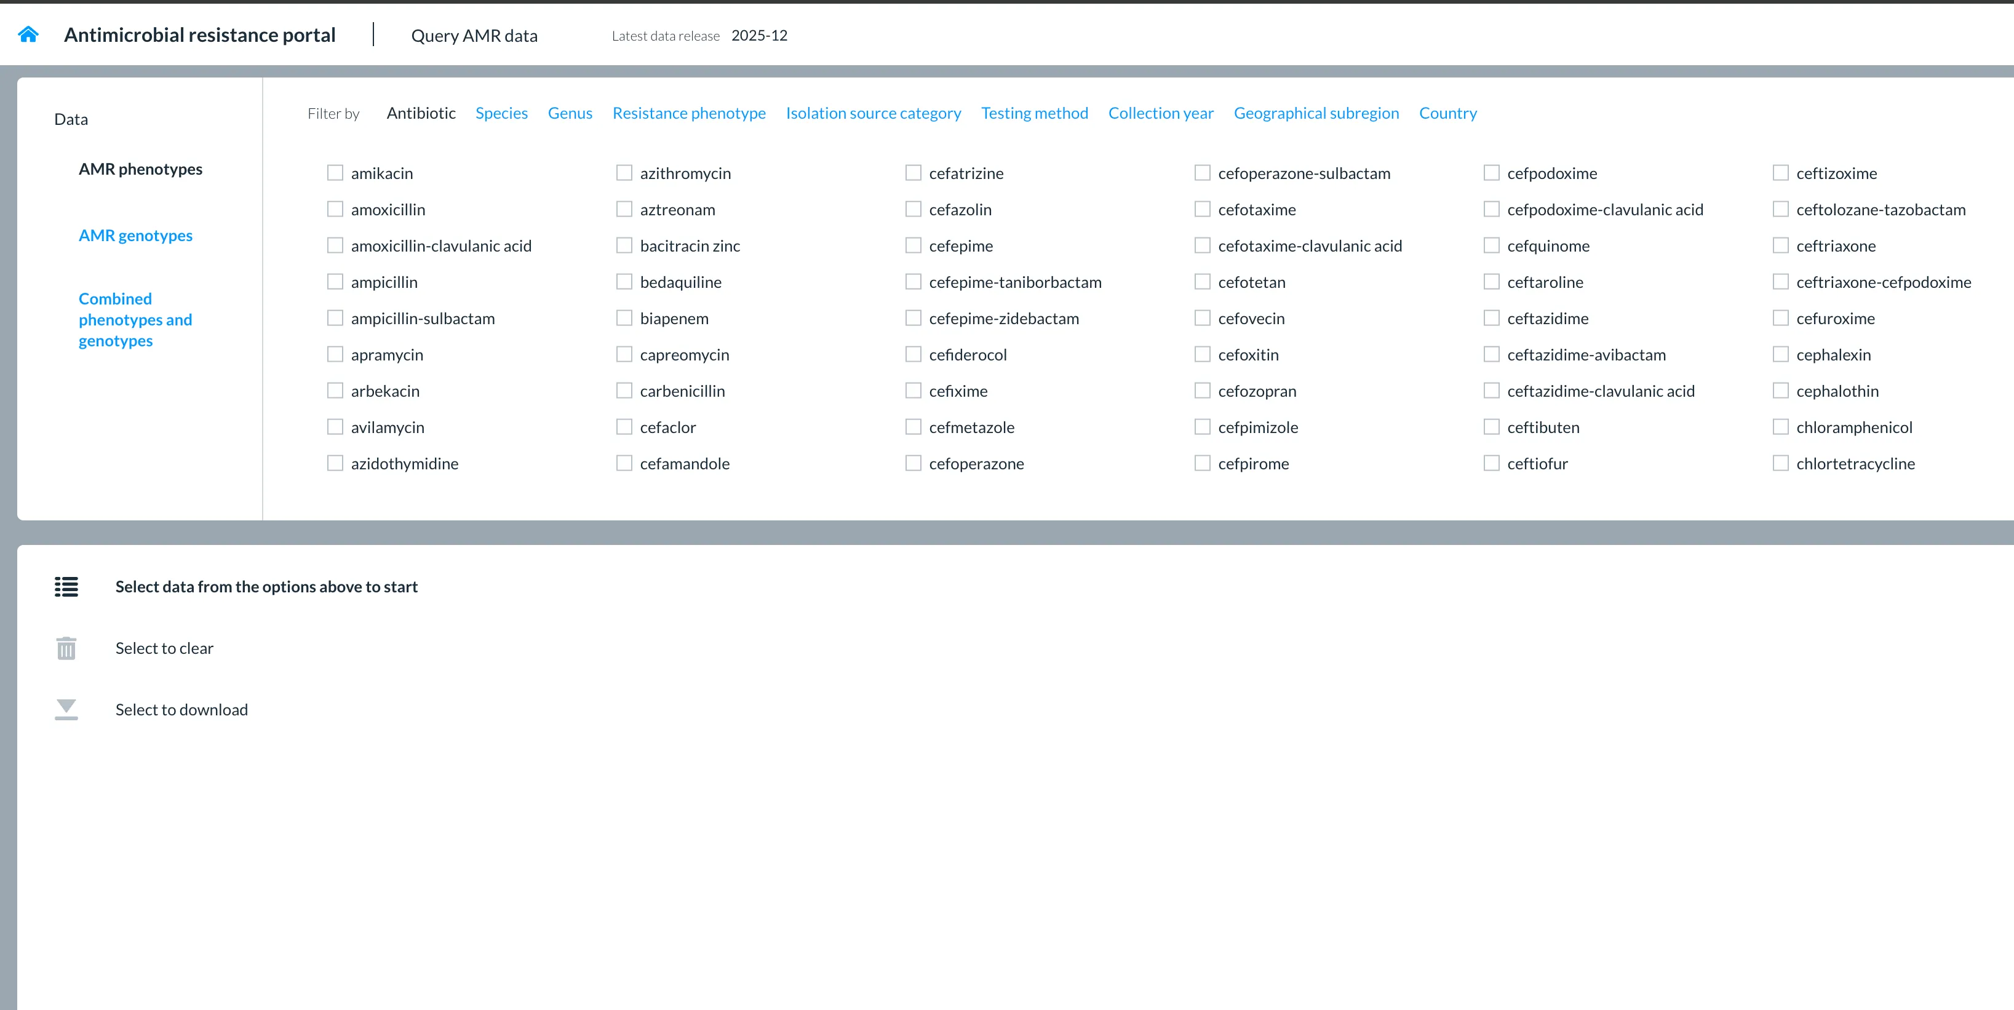Check the cefuroxime checkbox
2014x1010 pixels.
tap(1781, 318)
